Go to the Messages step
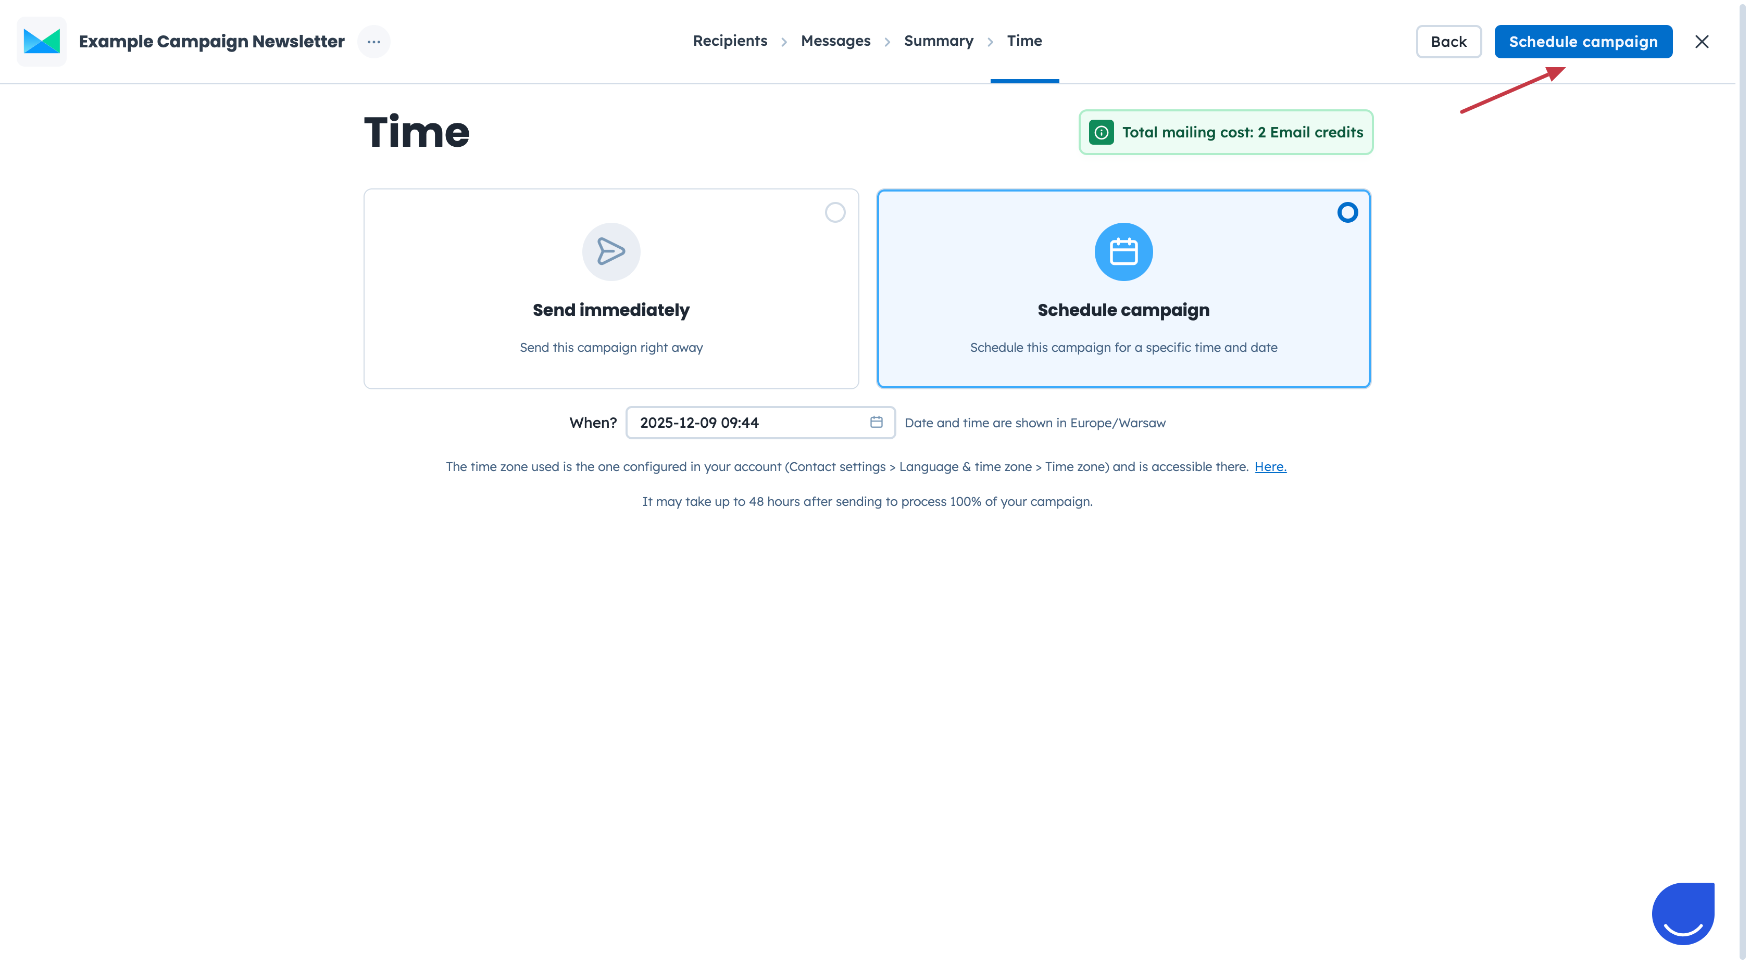This screenshot has height=966, width=1750. click(x=835, y=41)
